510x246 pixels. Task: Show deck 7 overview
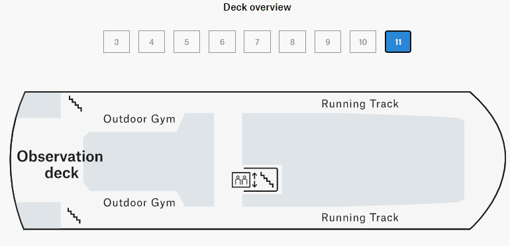click(x=257, y=42)
